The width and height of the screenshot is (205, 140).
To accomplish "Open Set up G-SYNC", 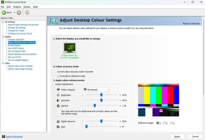I will pos(15,57).
